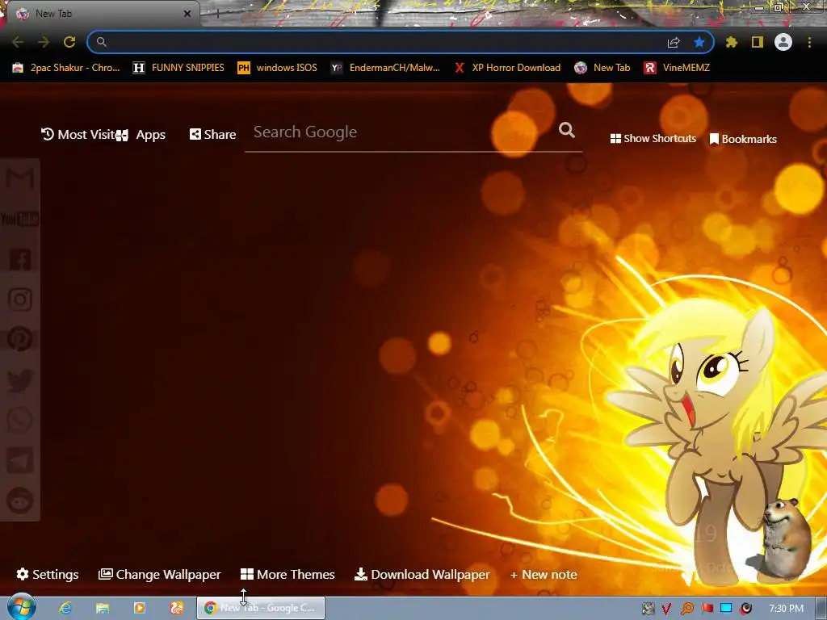Open the Windows Start menu
The height and width of the screenshot is (620, 827).
point(21,608)
